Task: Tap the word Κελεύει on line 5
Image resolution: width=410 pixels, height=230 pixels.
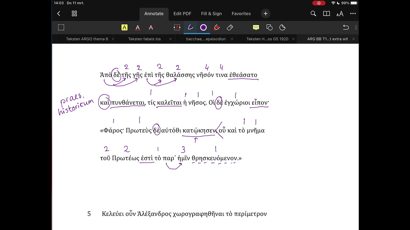Action: click(113, 214)
